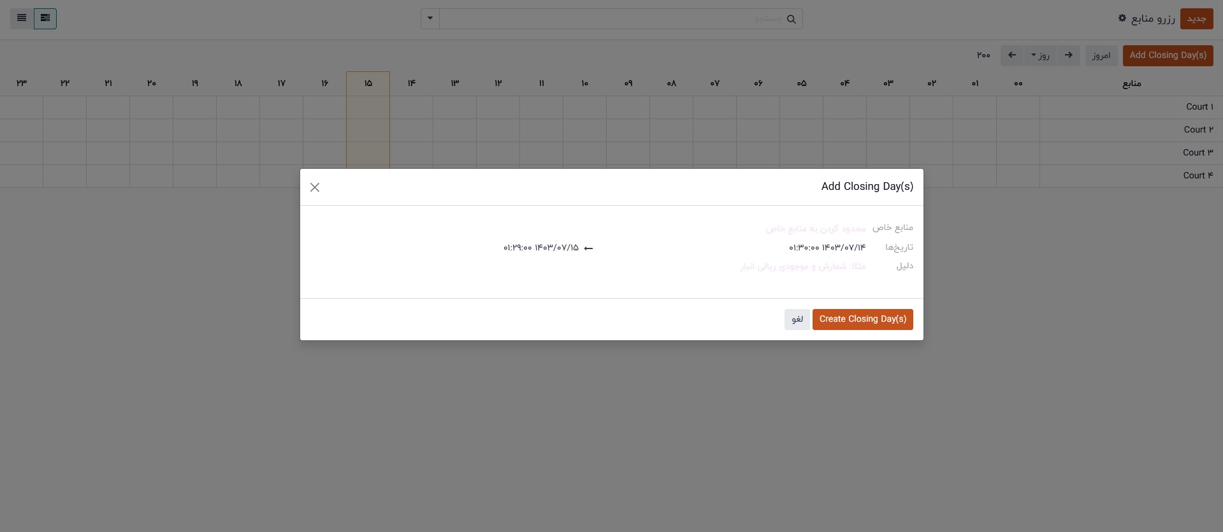Click the date range arrow between dates
1223x532 pixels.
588,248
